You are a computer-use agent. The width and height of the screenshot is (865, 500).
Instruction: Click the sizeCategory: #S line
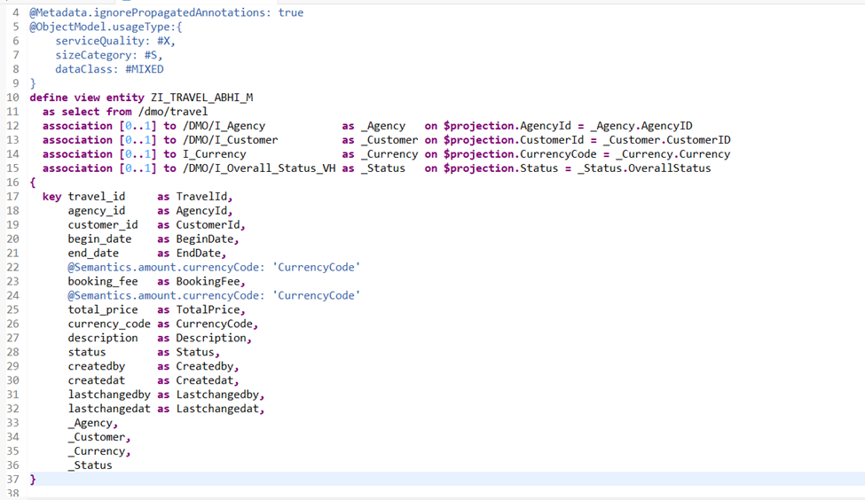point(108,55)
